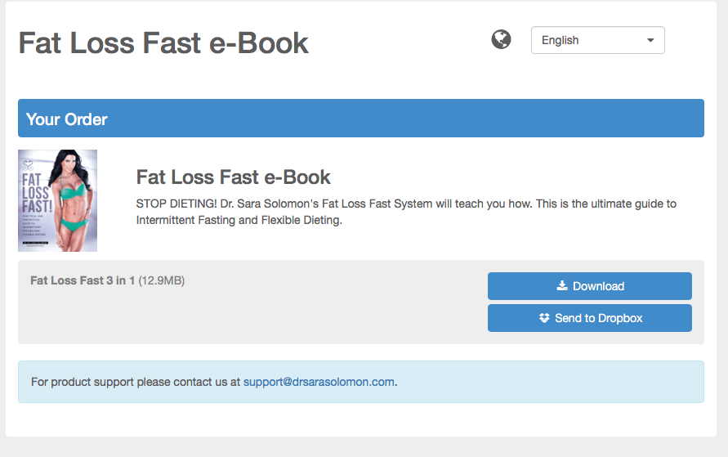Image resolution: width=728 pixels, height=457 pixels.
Task: Click the Fat Loss Fast book cover thumbnail
Action: (x=57, y=200)
